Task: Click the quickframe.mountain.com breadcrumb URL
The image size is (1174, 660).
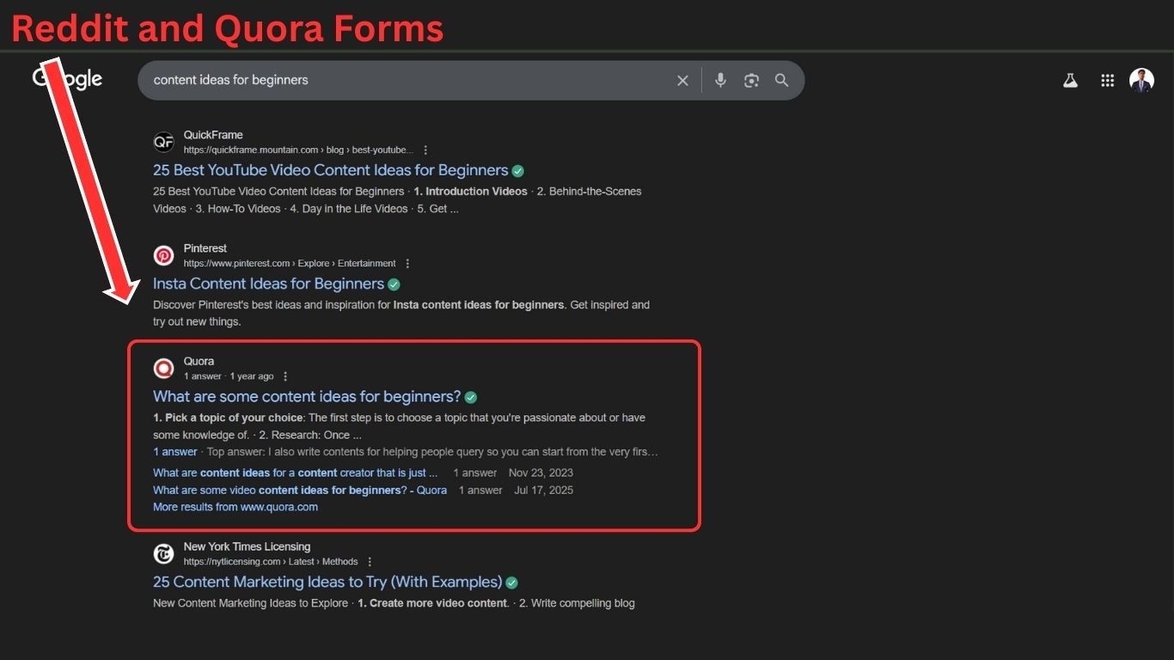Action: (298, 150)
